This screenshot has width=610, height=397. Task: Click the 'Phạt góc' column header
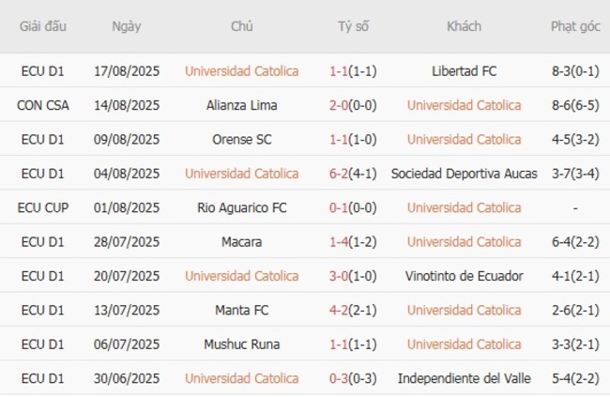(575, 26)
